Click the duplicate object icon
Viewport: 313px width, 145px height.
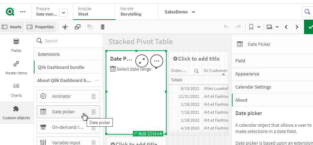78,27
